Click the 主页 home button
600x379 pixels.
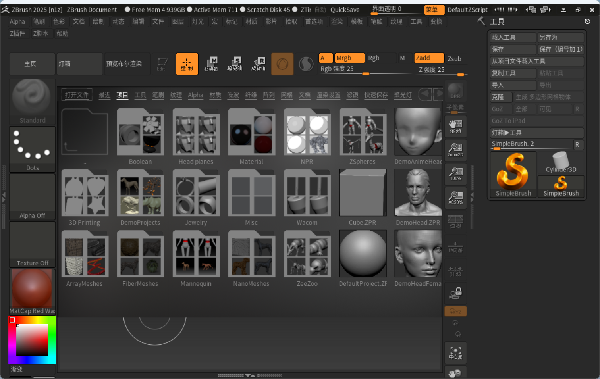32,64
